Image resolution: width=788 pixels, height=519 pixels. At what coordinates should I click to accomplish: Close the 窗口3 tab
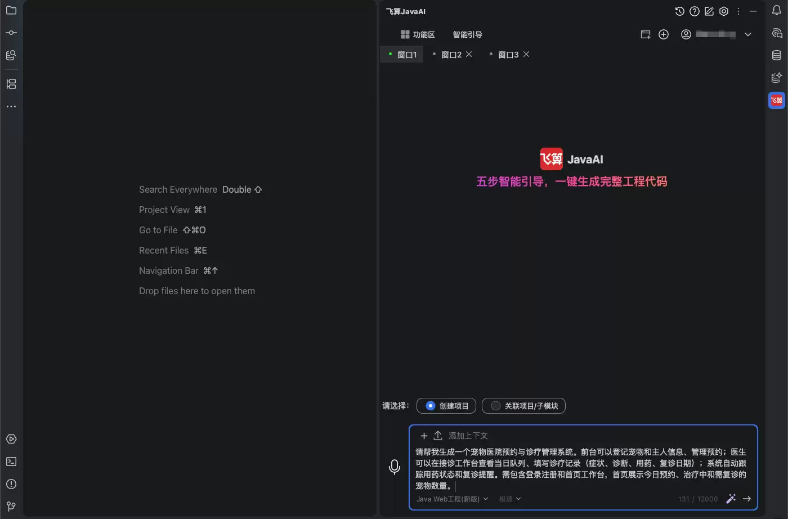click(526, 54)
